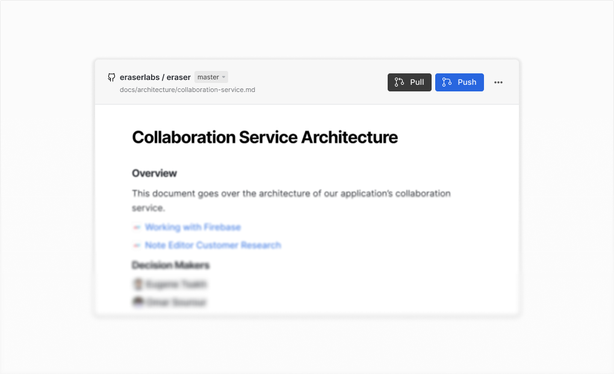Screen dimensions: 614x374
Task: Click the Eugene Tsukh mention chip
Action: (x=170, y=284)
